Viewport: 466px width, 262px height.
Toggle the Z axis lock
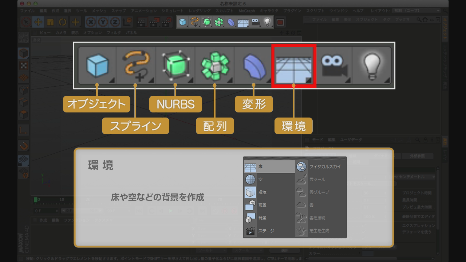(115, 22)
